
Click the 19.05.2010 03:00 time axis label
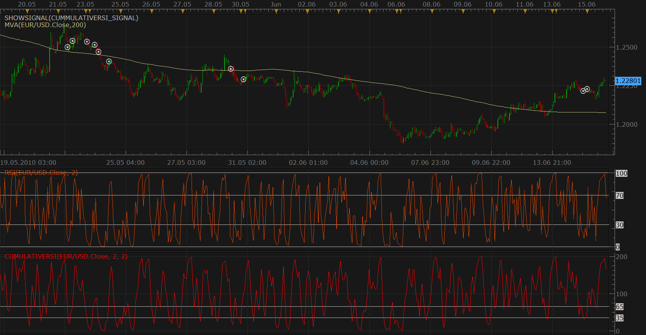click(28, 162)
